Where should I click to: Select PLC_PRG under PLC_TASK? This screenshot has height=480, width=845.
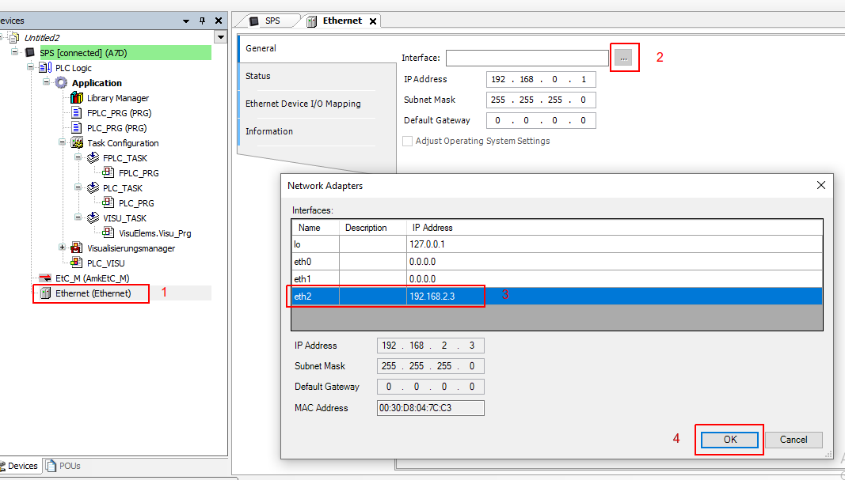pos(136,203)
